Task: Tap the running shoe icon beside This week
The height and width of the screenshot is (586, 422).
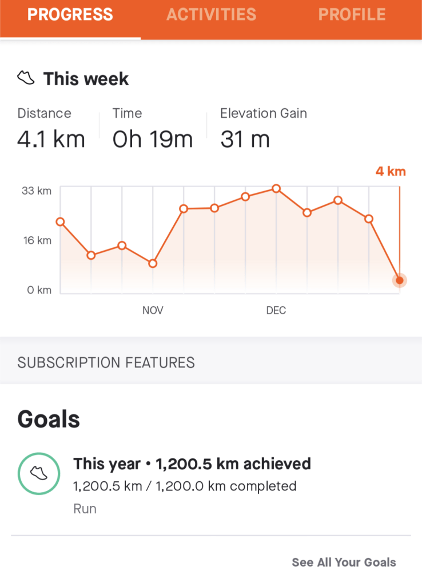Action: point(26,78)
